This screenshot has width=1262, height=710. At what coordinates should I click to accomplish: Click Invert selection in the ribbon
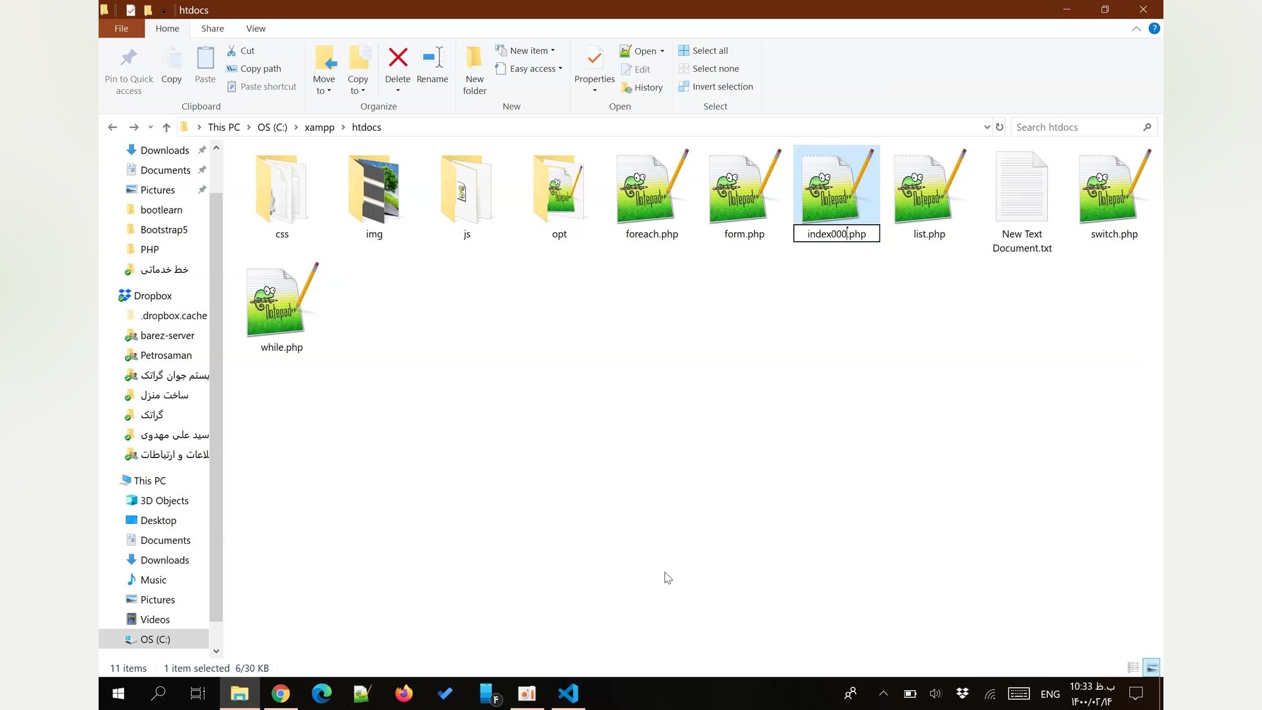click(716, 86)
